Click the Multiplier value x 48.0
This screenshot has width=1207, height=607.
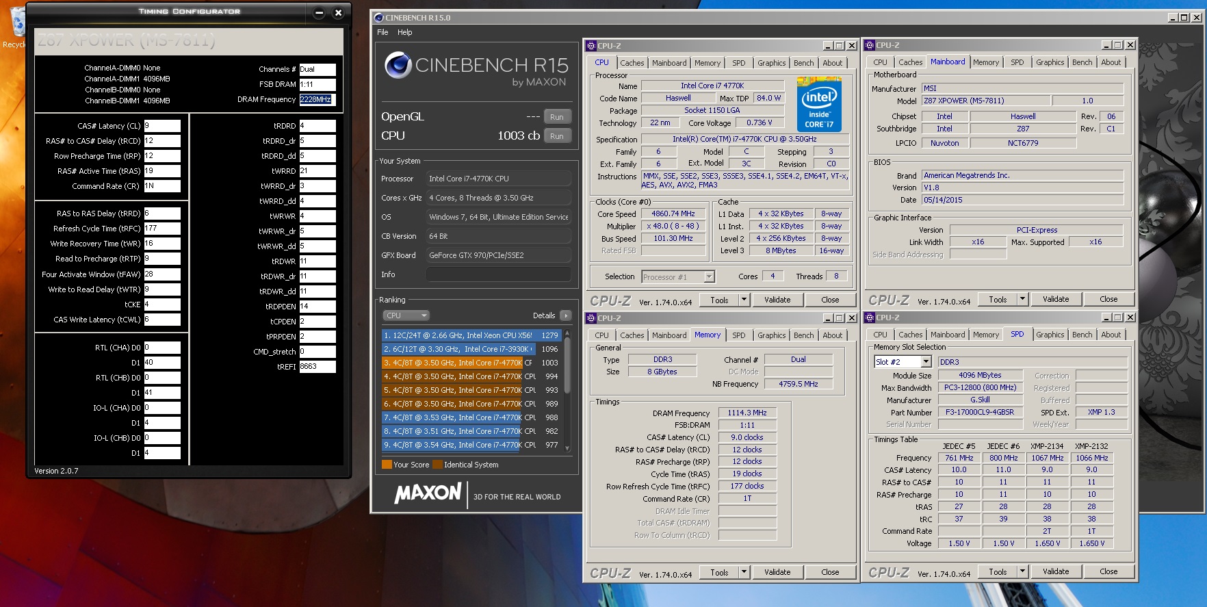tap(673, 227)
